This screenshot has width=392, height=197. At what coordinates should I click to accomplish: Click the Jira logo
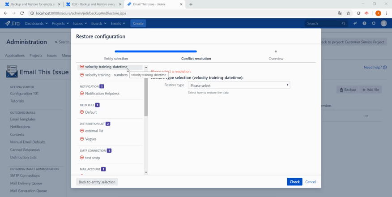click(13, 23)
